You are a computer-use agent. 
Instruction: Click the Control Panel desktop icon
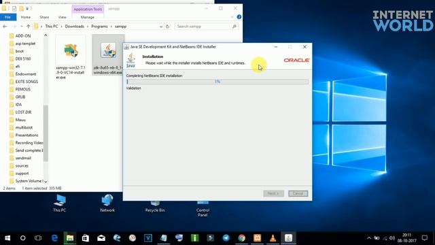click(203, 208)
